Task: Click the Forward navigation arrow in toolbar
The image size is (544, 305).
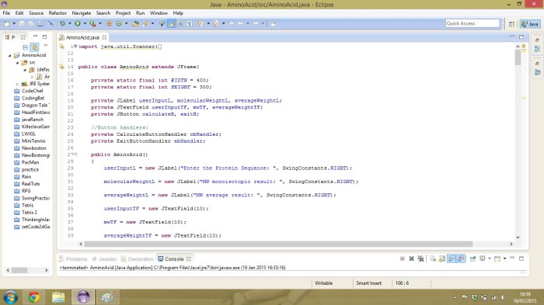Action: [x=256, y=23]
